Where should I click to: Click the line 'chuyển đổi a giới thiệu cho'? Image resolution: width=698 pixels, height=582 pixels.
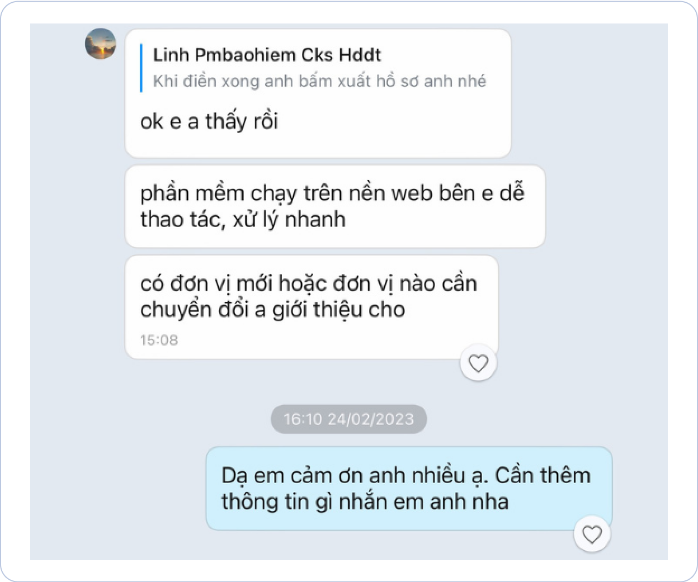pyautogui.click(x=272, y=309)
